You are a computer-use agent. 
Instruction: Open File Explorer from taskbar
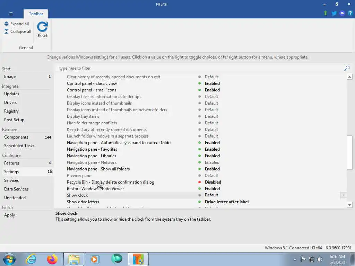[74, 259]
